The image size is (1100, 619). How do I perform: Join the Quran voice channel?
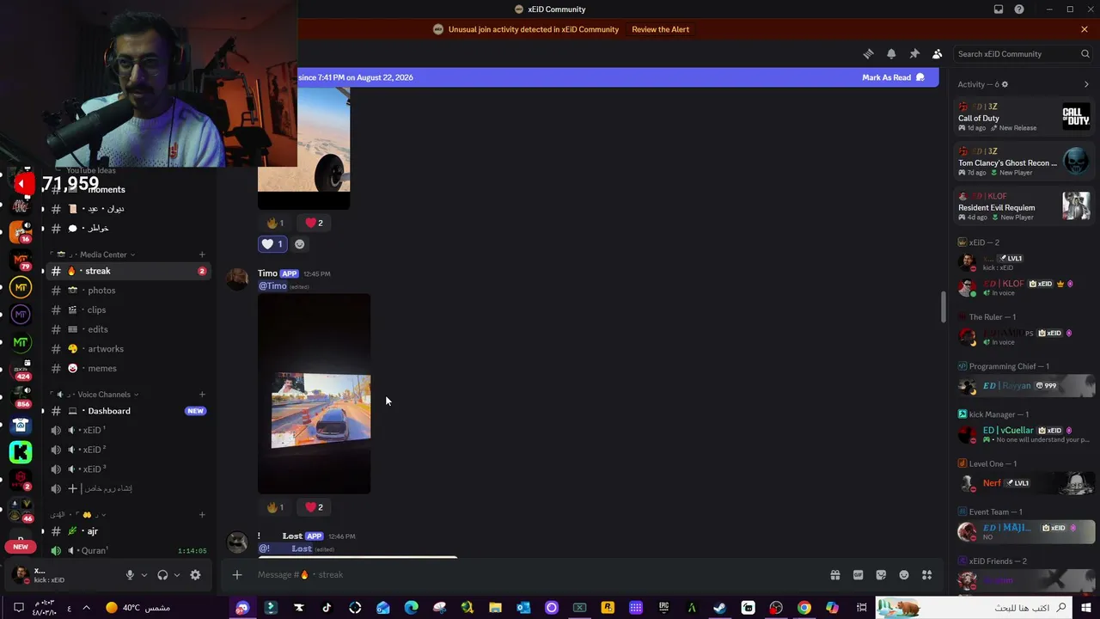(x=129, y=550)
